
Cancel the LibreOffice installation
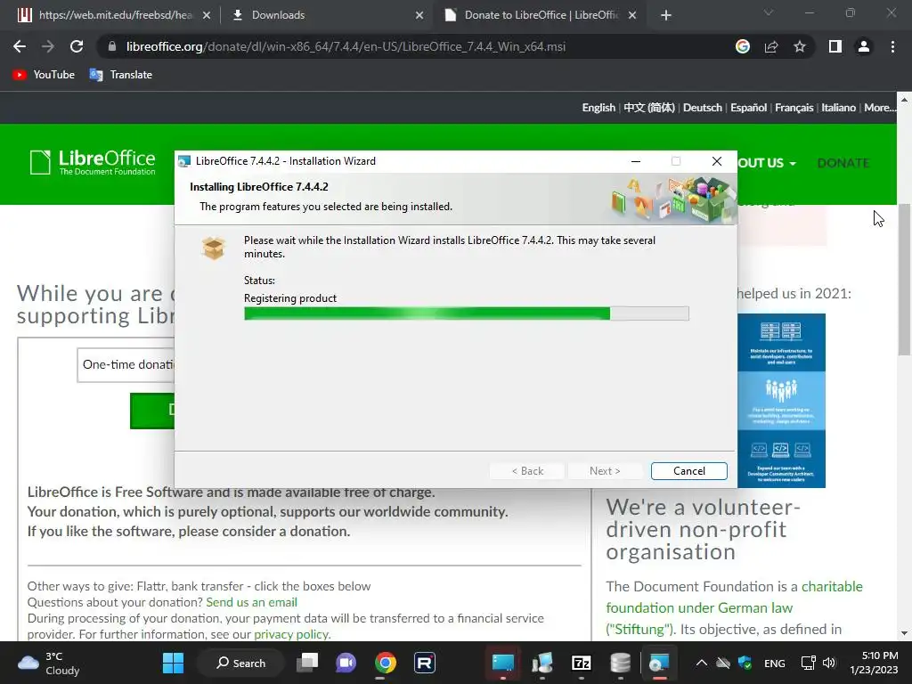pos(688,471)
